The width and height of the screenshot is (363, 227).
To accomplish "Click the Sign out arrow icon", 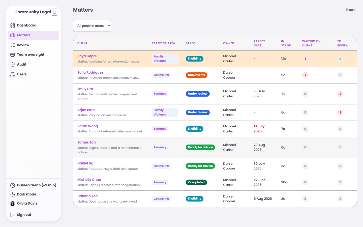I will pyautogui.click(x=13, y=215).
